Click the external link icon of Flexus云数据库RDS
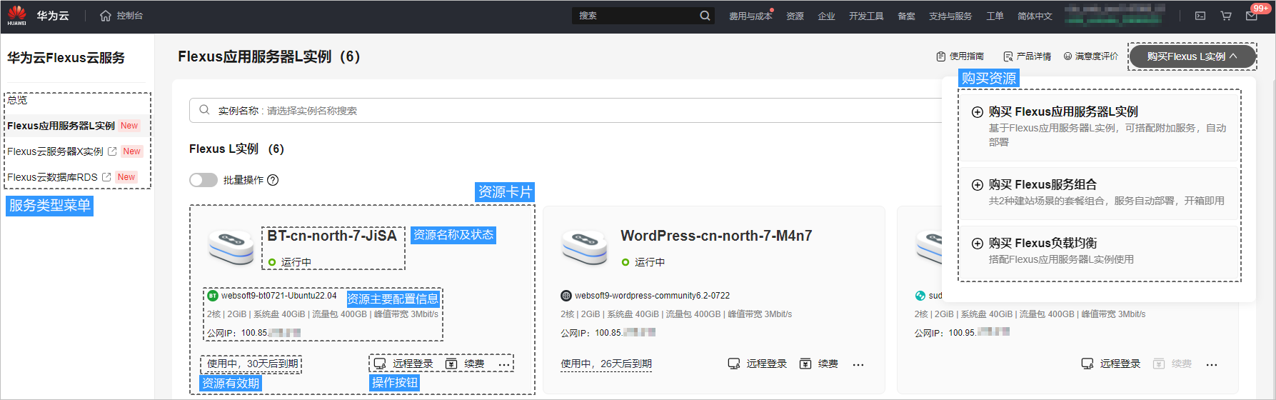1276x400 pixels. (106, 177)
